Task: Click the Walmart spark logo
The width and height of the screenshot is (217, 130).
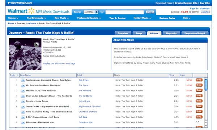Action: (x=31, y=11)
